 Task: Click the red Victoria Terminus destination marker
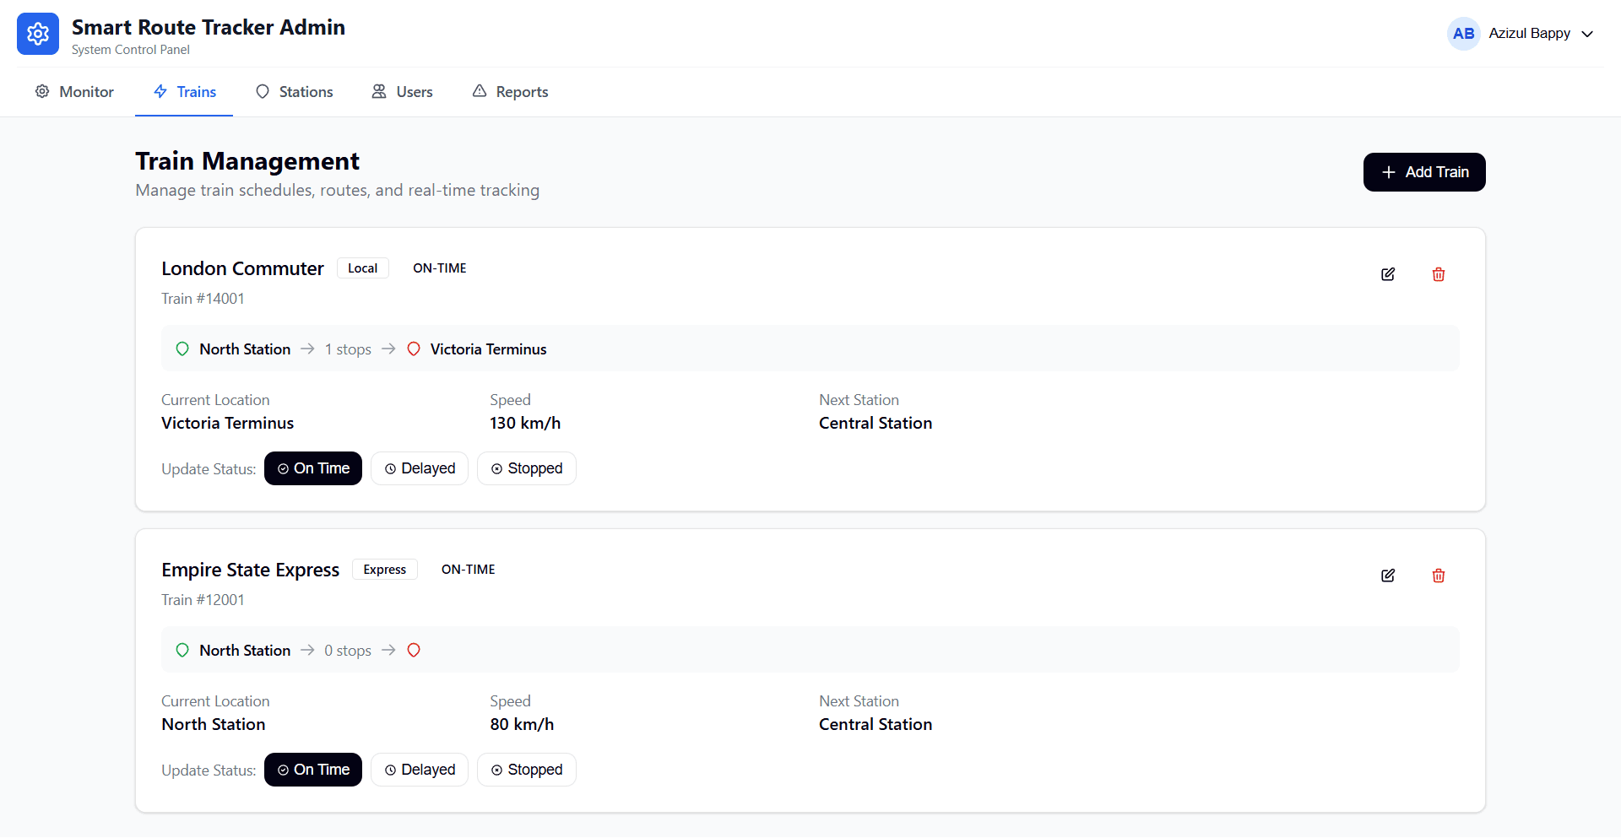click(414, 349)
